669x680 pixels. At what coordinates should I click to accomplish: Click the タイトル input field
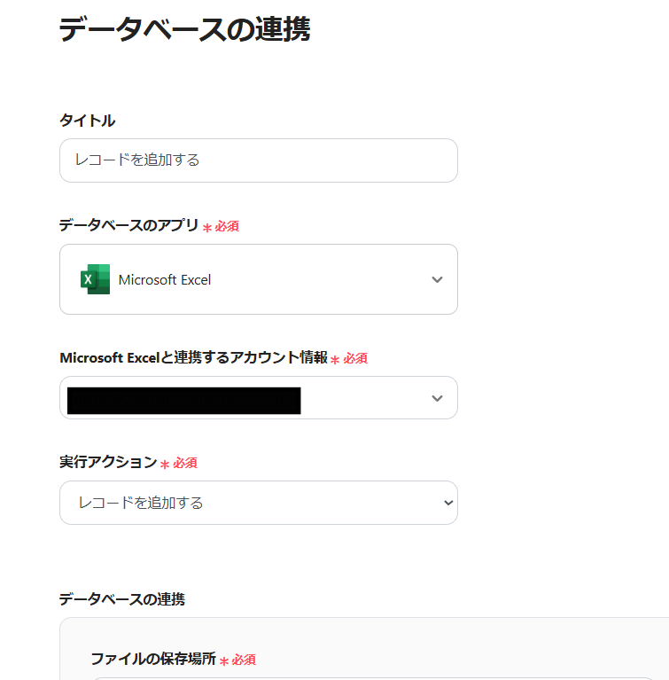pyautogui.click(x=258, y=160)
